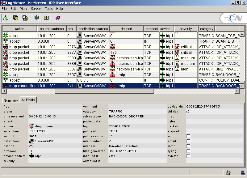Click drop connection icon in highlighted table row
247x178 pixels.
point(6,86)
